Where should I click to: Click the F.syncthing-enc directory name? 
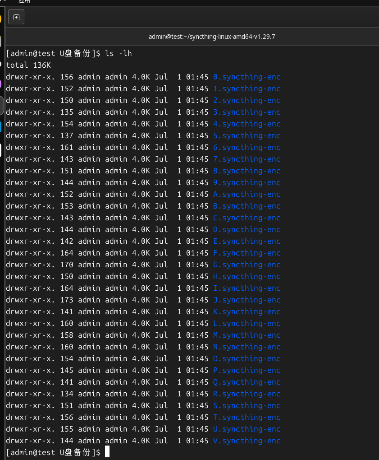(x=246, y=253)
